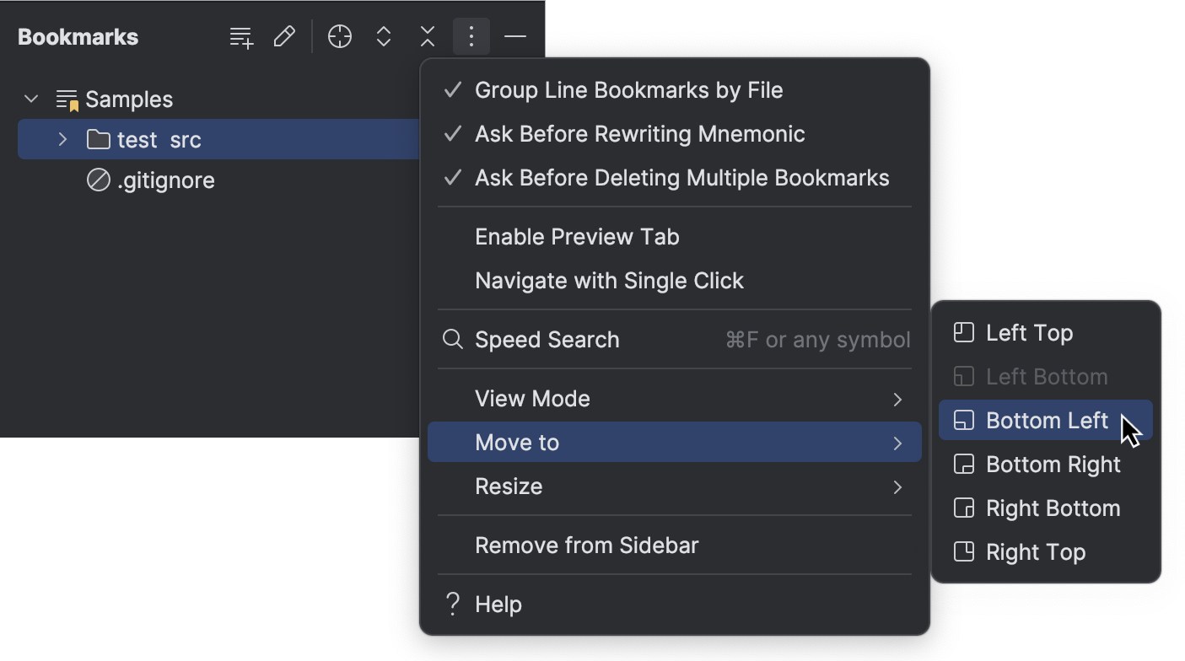Open the Resize submenu
The width and height of the screenshot is (1185, 661).
pyautogui.click(x=509, y=486)
